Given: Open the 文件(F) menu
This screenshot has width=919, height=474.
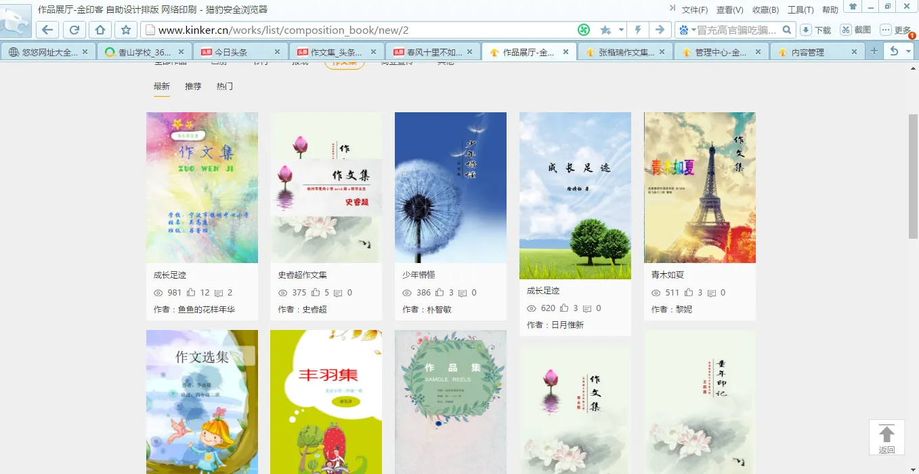Looking at the screenshot, I should click(695, 9).
